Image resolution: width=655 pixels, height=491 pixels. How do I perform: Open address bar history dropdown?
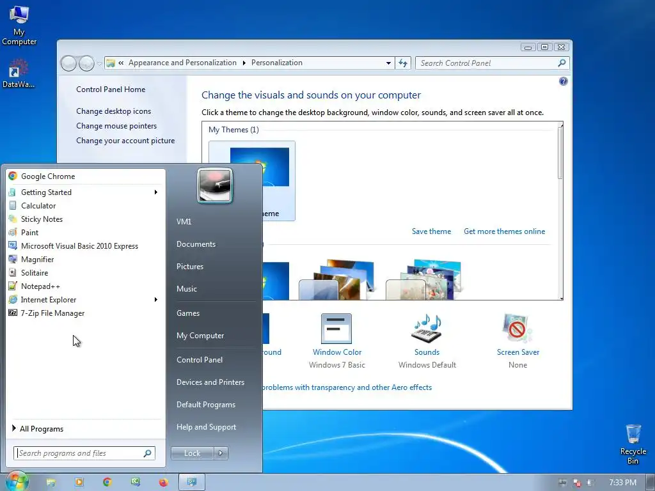[x=388, y=63]
